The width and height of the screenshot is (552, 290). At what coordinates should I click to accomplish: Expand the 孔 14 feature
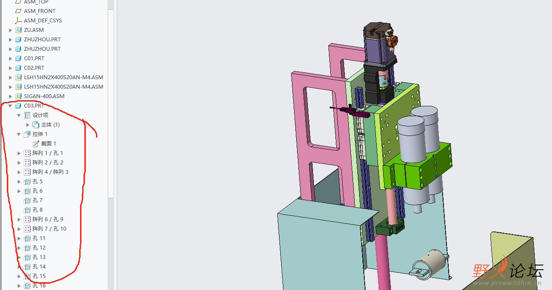pyautogui.click(x=19, y=267)
